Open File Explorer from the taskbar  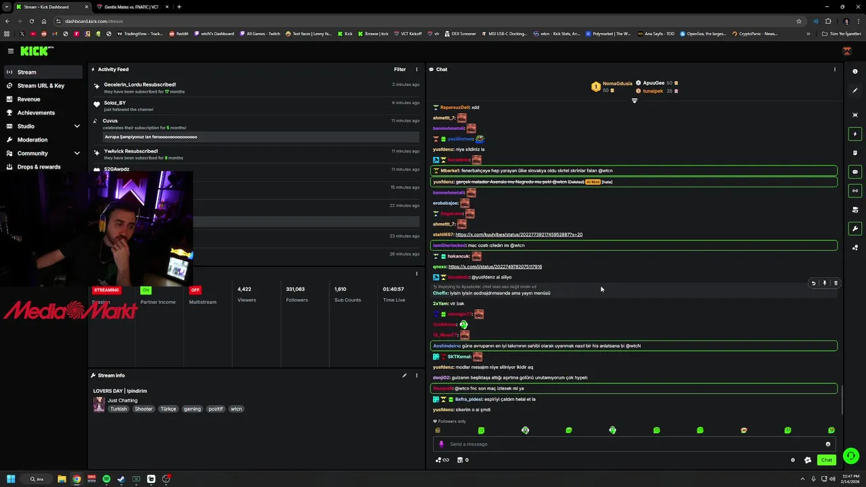click(62, 479)
